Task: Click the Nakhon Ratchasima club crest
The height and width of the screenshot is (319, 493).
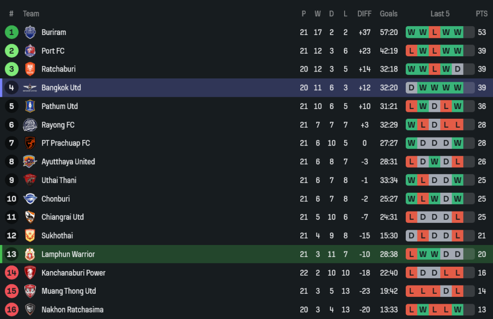Action: tap(30, 310)
